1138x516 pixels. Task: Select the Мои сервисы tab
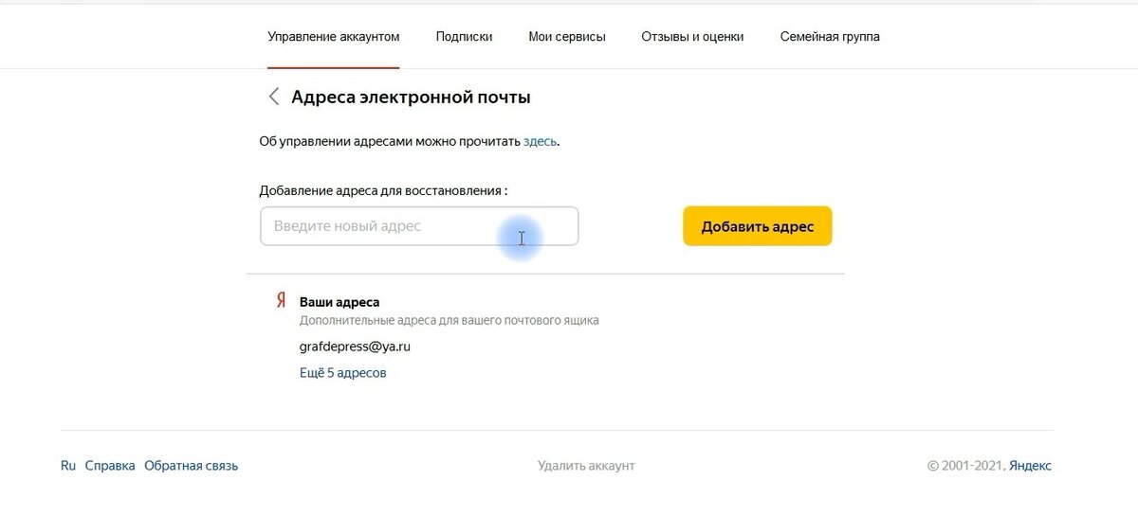[567, 37]
